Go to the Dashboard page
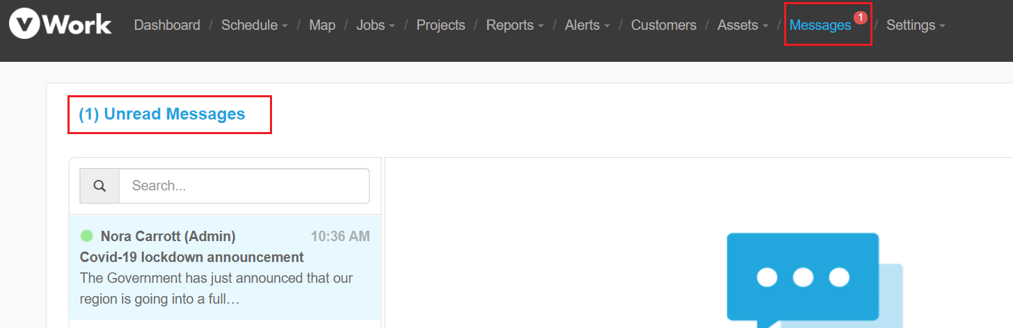 [x=167, y=25]
